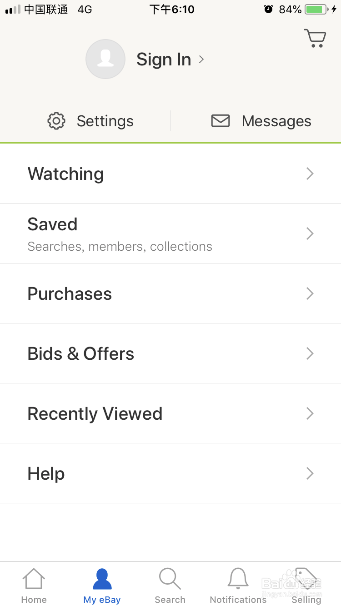Select the My eBay tab
341x606 pixels.
point(102,586)
